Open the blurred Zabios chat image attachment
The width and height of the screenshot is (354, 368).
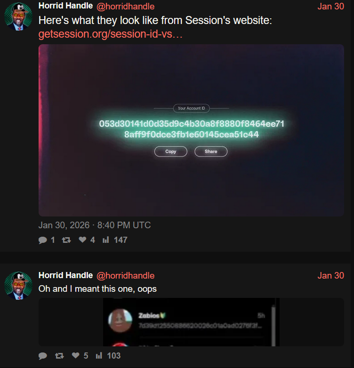[191, 322]
